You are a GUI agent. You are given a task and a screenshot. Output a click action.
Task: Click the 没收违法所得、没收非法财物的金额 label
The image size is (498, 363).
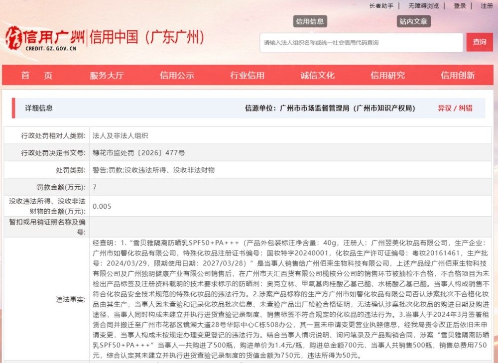[x=47, y=206]
